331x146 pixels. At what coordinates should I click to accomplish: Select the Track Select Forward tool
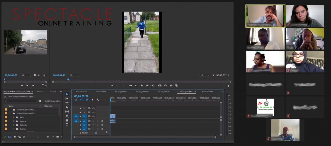coord(67,98)
